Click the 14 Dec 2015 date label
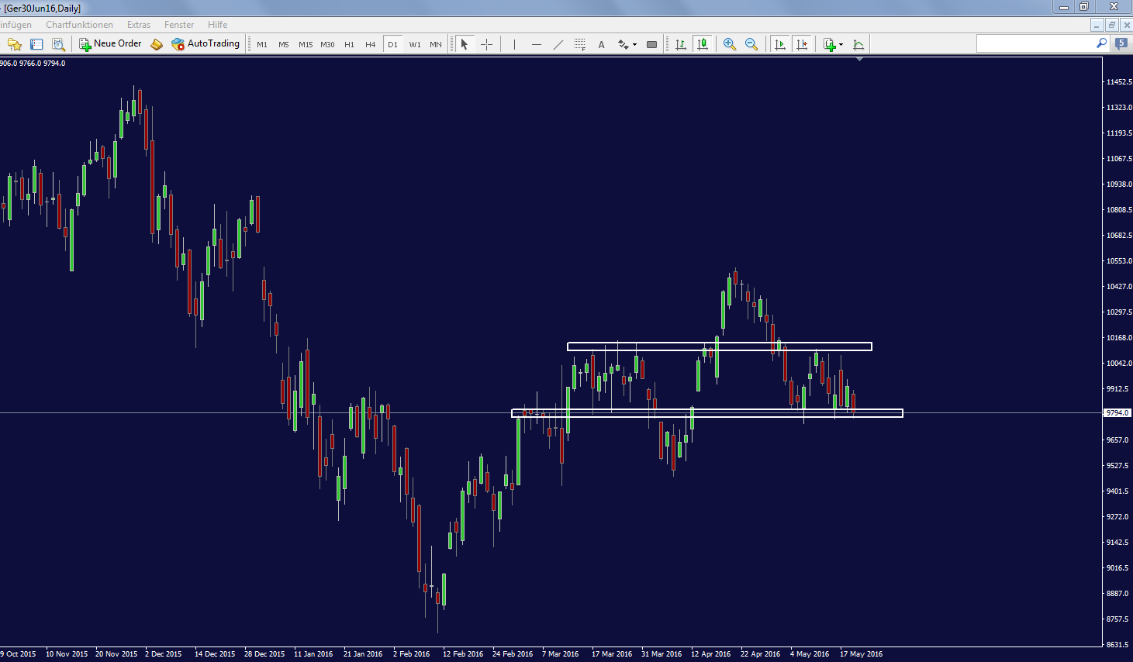This screenshot has height=662, width=1133. (x=215, y=654)
